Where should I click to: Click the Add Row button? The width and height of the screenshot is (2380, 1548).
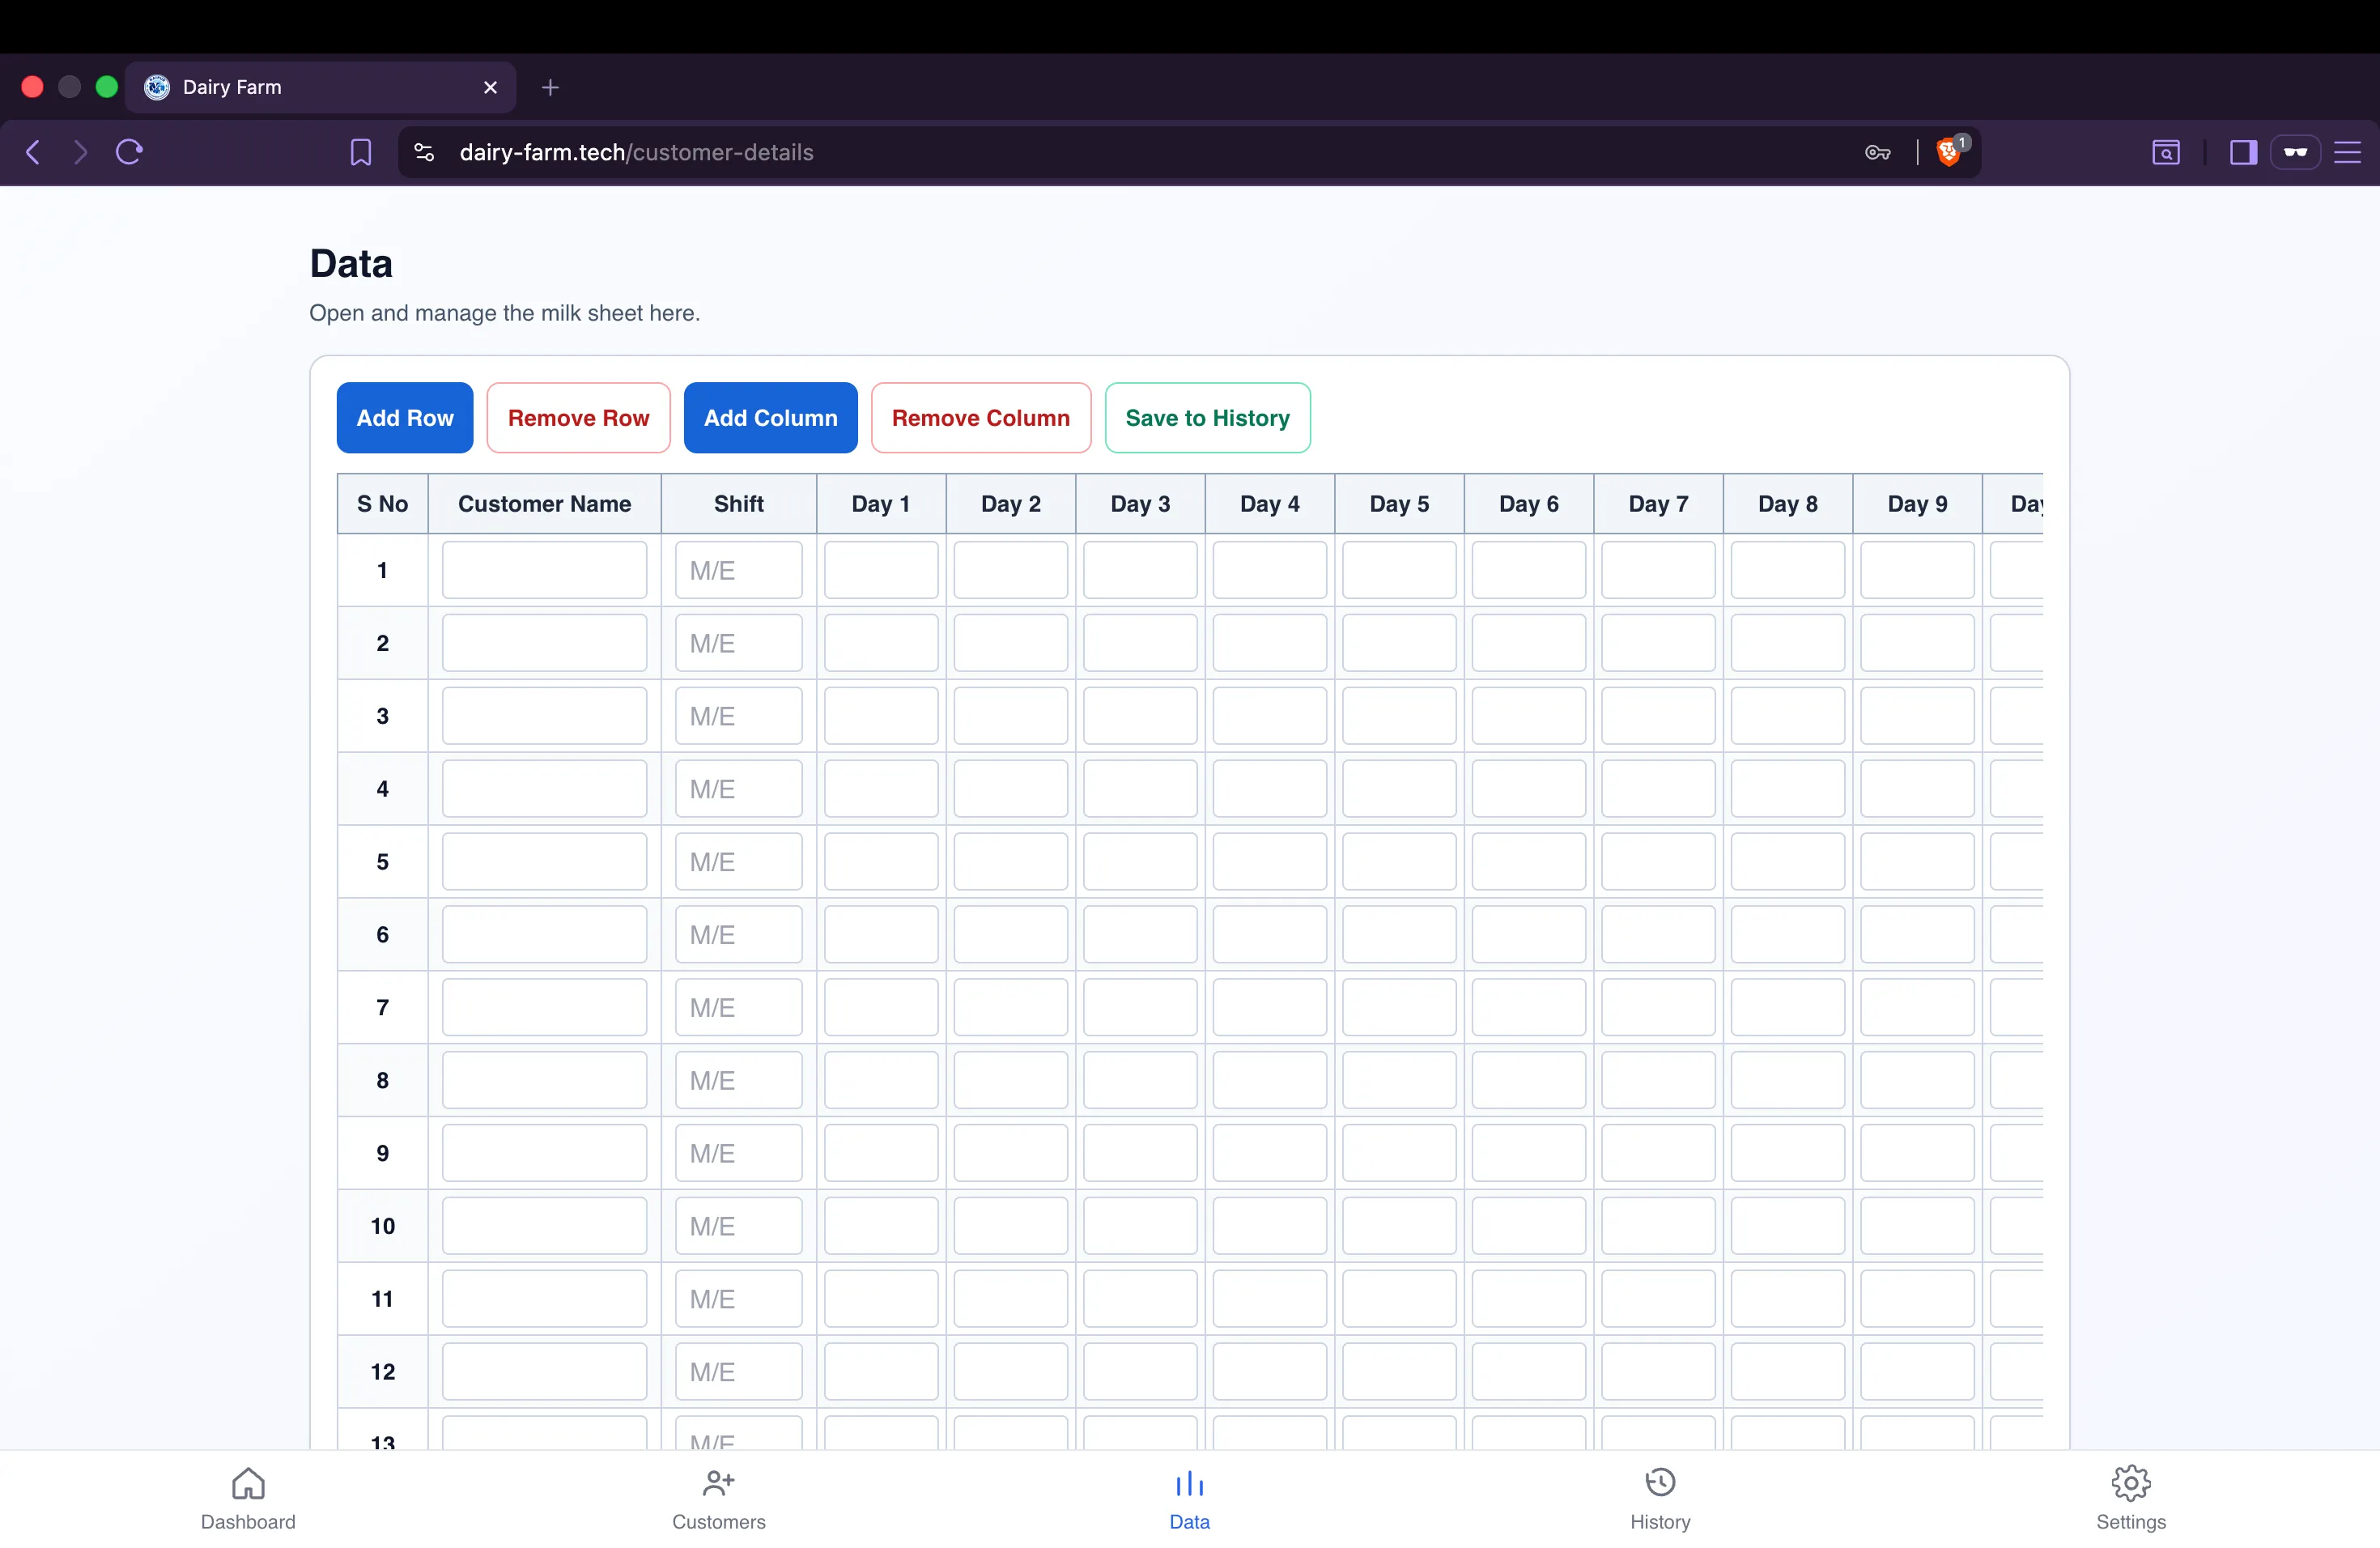pos(405,418)
